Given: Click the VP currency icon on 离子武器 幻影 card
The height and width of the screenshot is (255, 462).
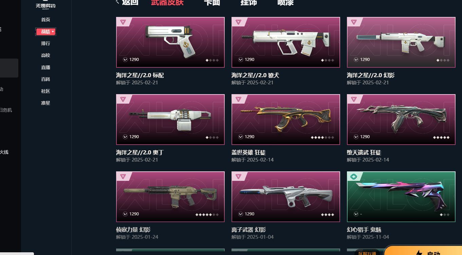Looking at the screenshot, I should pyautogui.click(x=241, y=214).
